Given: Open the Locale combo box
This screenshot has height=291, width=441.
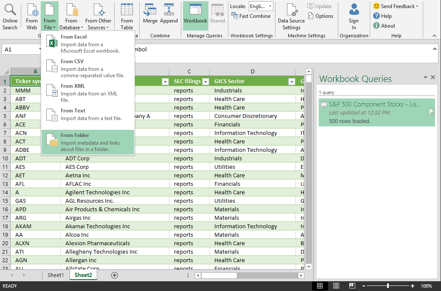Looking at the screenshot, I should pos(261,6).
